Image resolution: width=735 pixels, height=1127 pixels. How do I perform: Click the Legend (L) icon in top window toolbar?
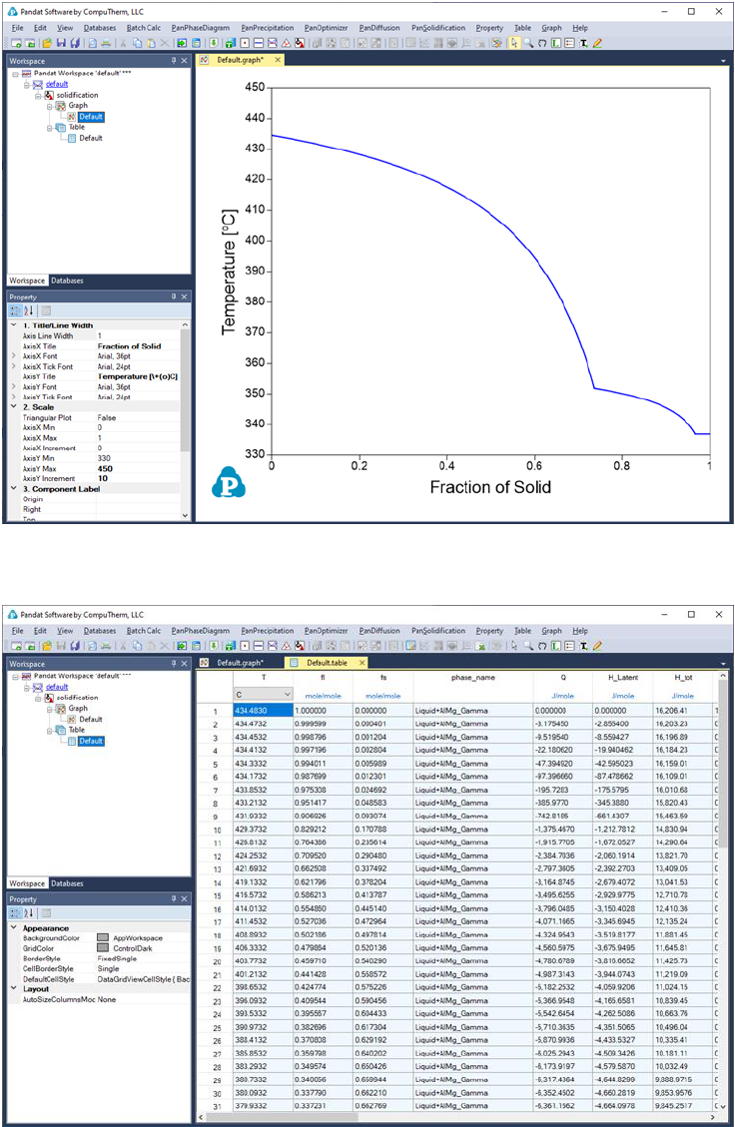(556, 43)
